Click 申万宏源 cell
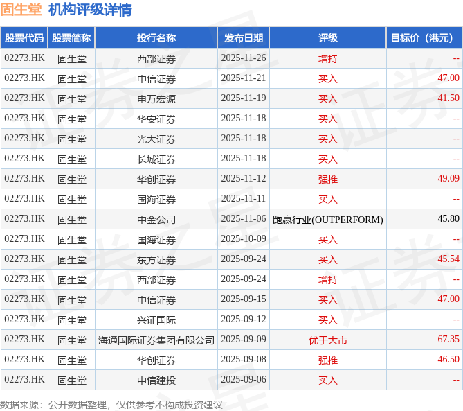Image resolution: width=463 pixels, height=411 pixels. (x=156, y=99)
